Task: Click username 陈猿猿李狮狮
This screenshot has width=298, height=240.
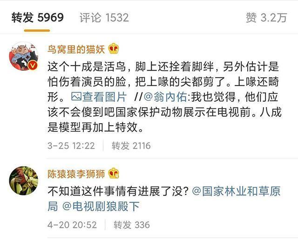Action: (x=77, y=173)
